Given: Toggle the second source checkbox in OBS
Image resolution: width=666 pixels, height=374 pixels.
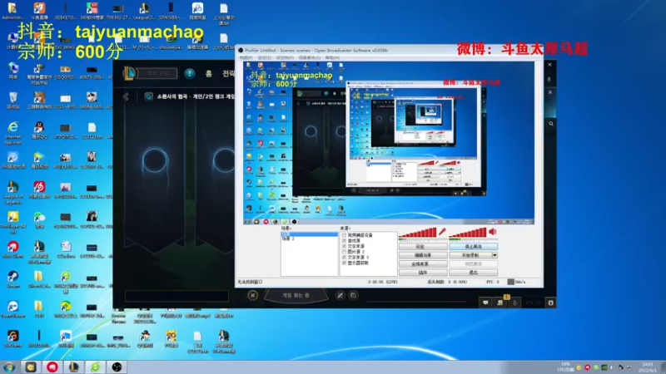Looking at the screenshot, I should [x=344, y=240].
